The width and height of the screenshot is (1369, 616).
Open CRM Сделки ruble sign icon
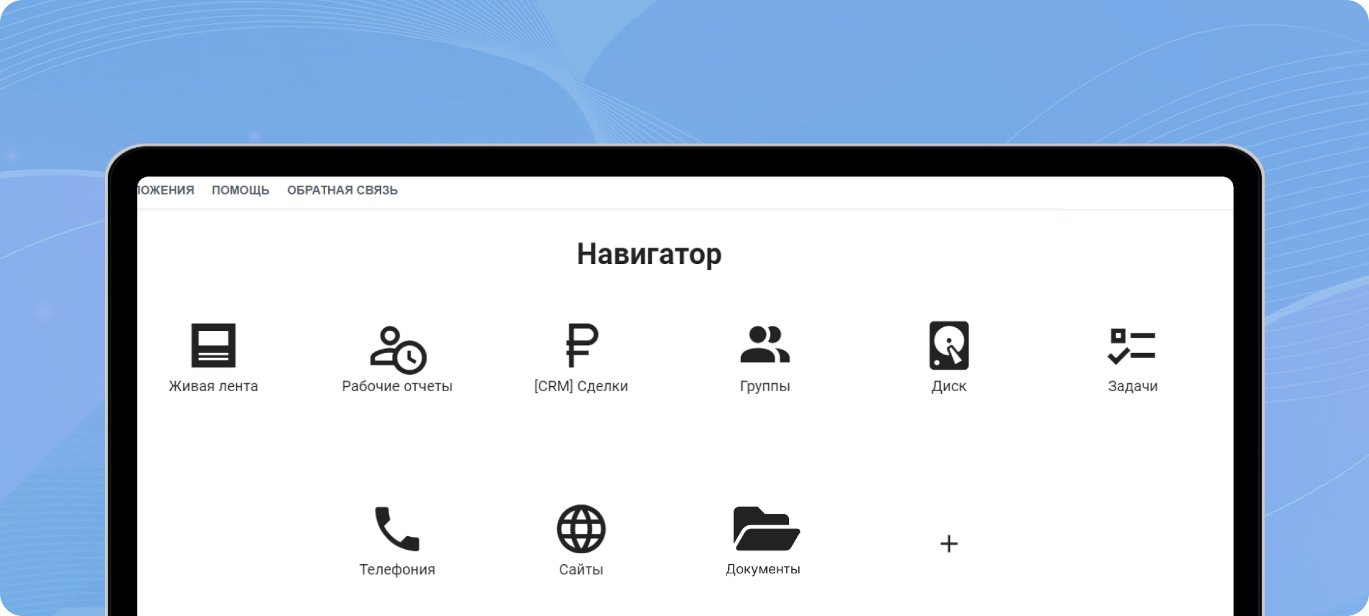click(x=581, y=346)
